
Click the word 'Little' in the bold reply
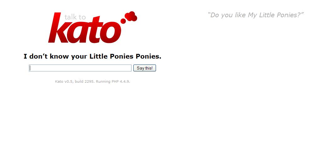[98, 56]
